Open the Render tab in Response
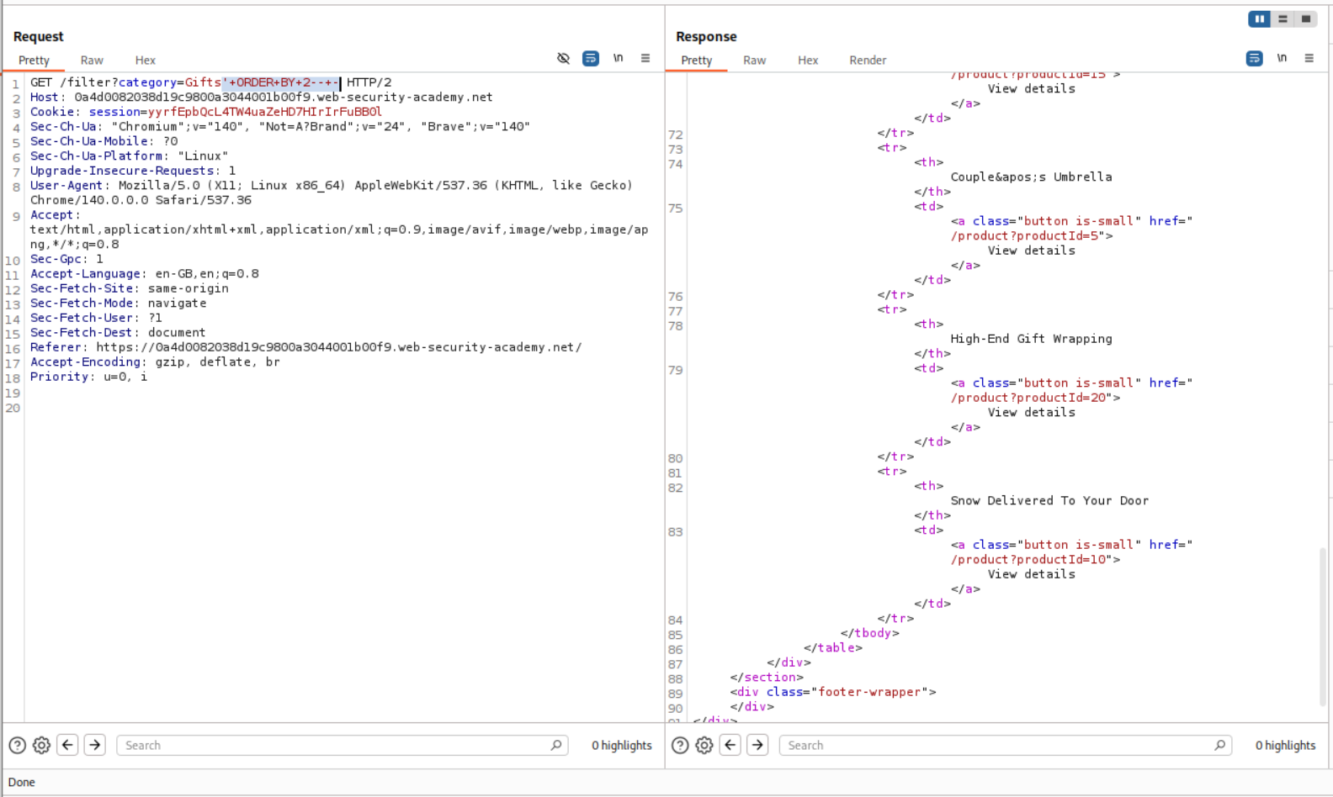1333x797 pixels. coord(868,61)
